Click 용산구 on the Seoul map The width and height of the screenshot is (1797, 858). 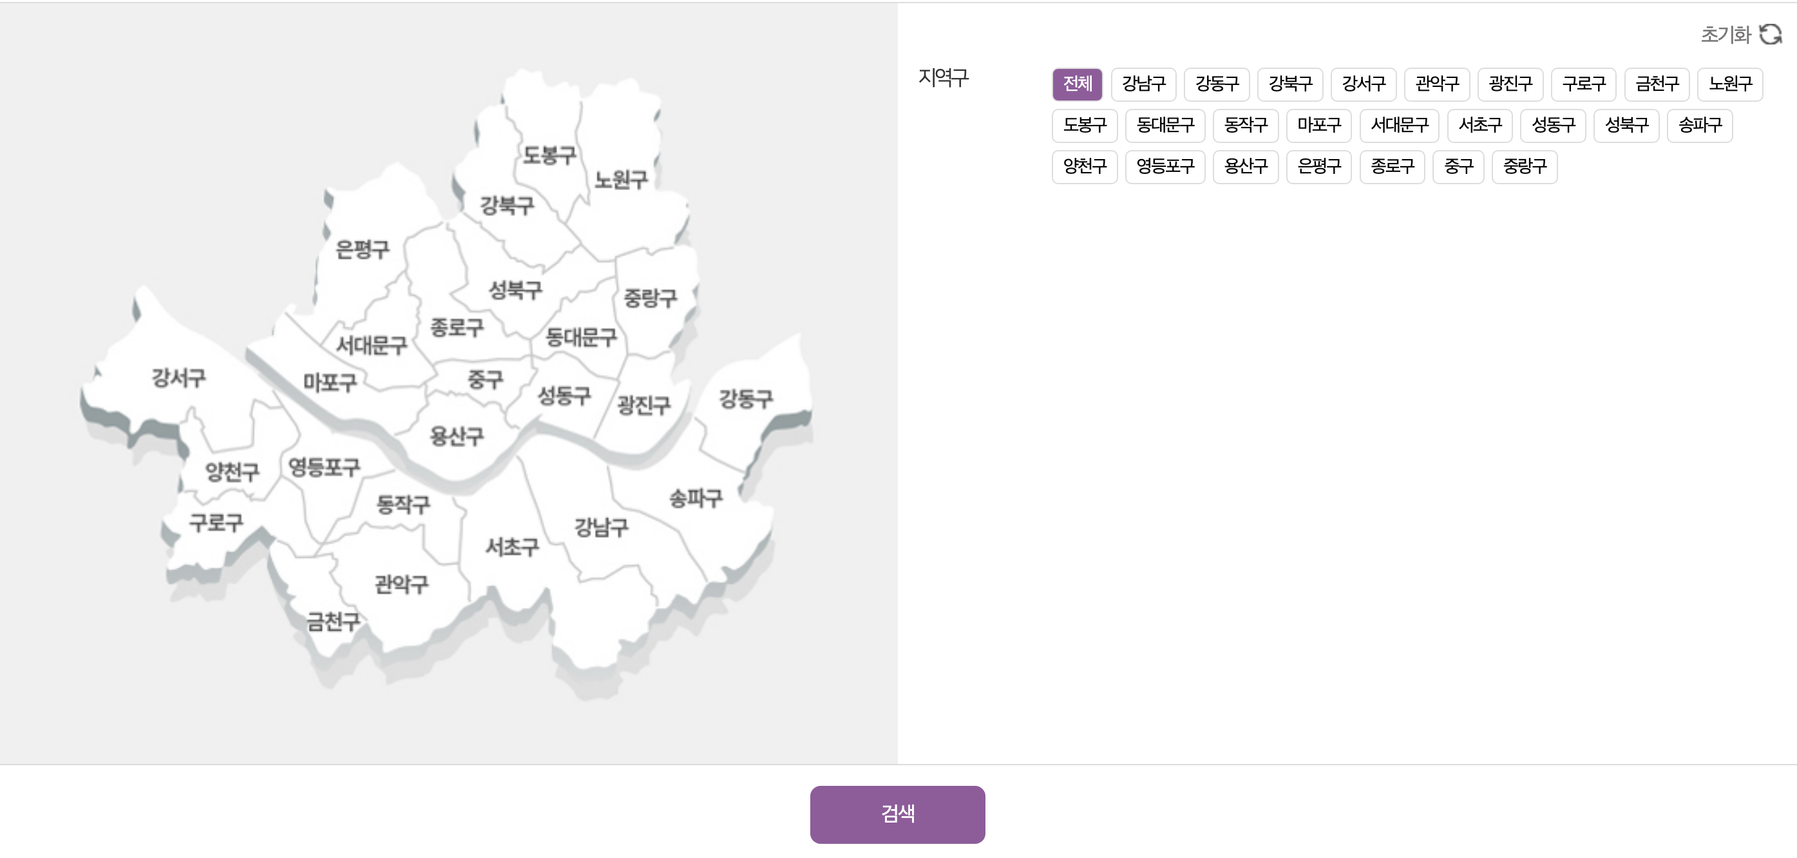click(456, 437)
